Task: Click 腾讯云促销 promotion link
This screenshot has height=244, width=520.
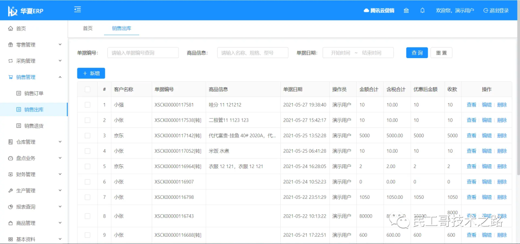Action: 379,11
